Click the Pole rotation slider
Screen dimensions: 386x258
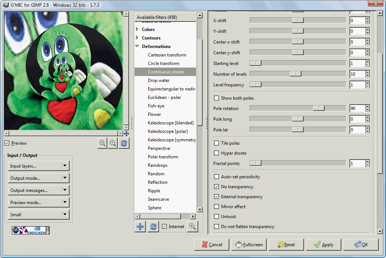298,108
